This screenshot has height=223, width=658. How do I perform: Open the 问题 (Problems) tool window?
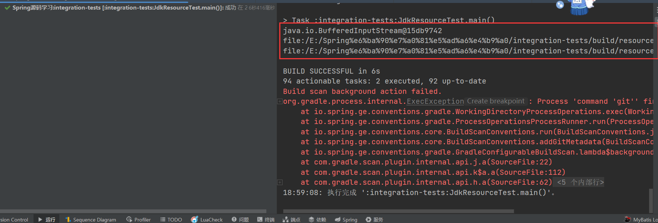(x=240, y=219)
